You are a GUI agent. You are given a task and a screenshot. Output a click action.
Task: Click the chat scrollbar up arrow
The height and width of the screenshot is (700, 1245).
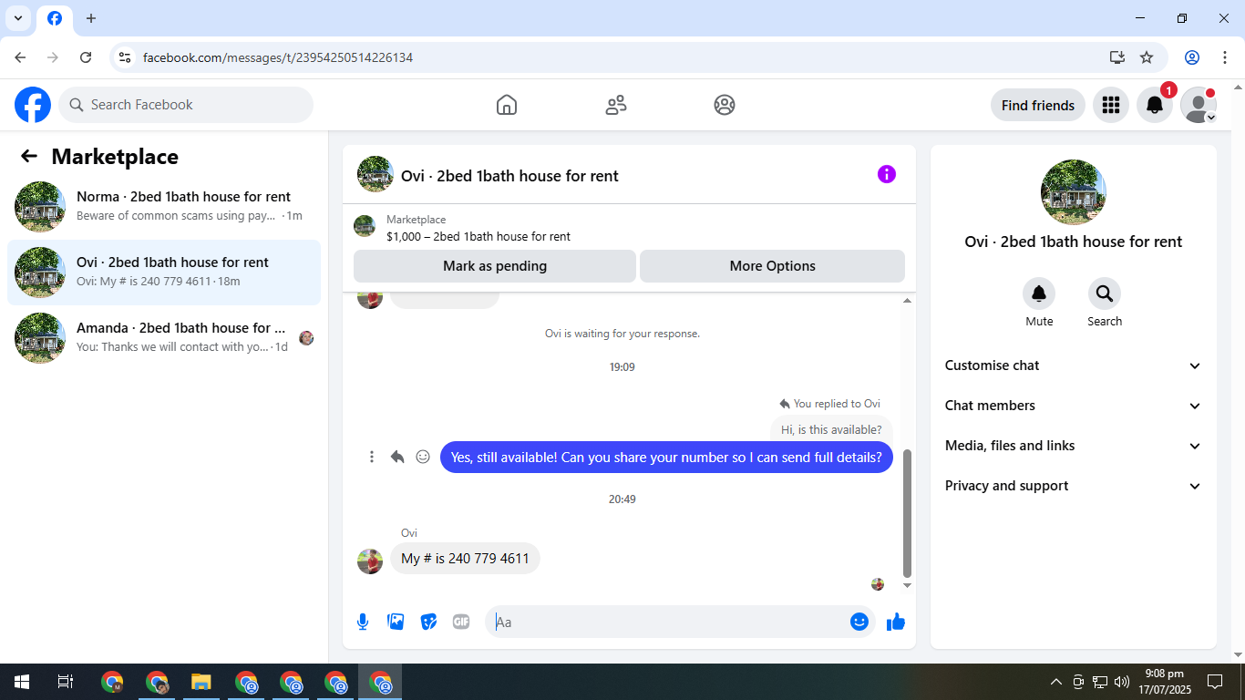907,300
